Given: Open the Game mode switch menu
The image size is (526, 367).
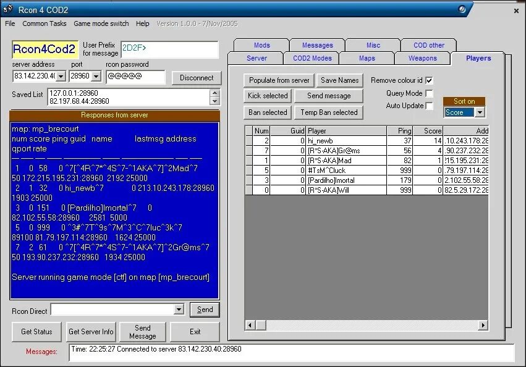Looking at the screenshot, I should tap(101, 23).
